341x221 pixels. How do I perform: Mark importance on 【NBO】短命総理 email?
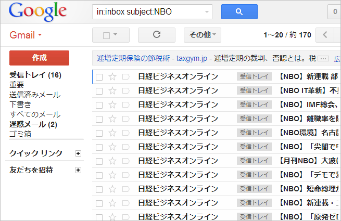125,189
